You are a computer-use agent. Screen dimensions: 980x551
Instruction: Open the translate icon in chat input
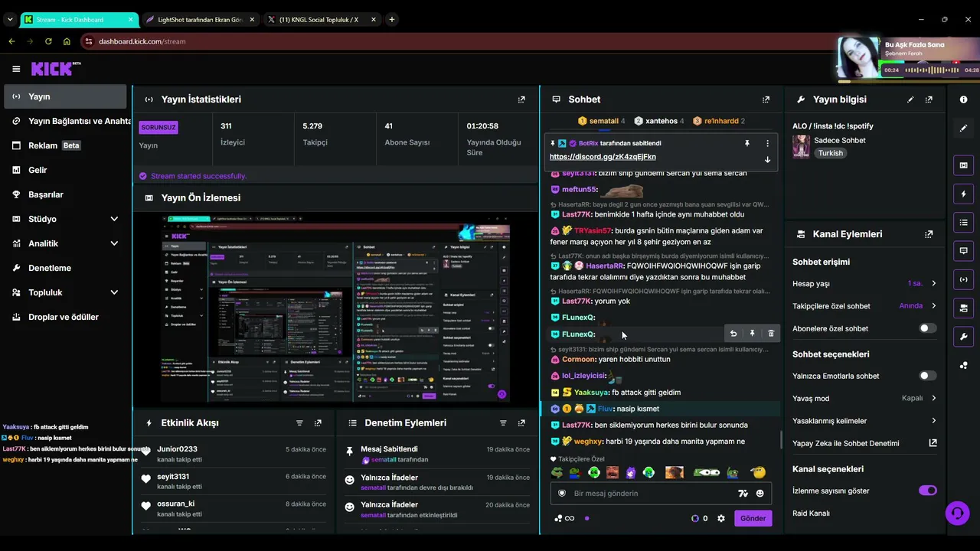point(743,494)
